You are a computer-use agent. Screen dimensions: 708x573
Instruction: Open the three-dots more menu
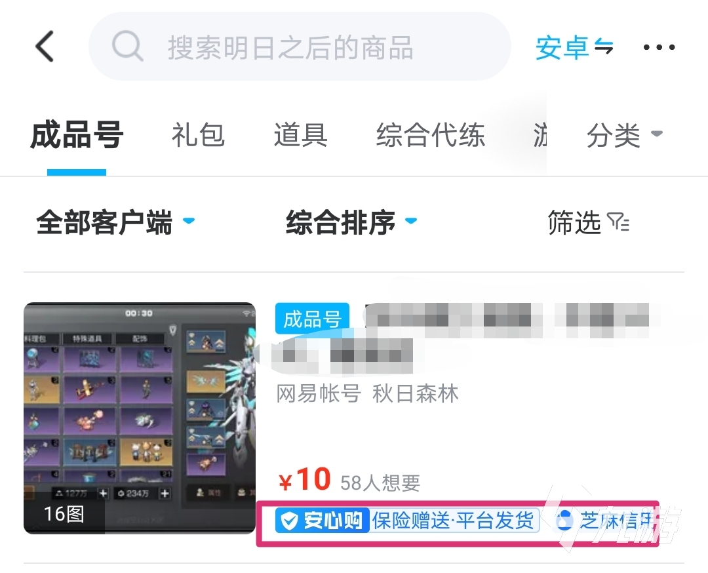pos(659,47)
